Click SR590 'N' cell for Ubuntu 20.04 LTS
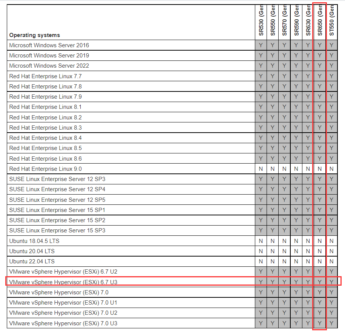 296,251
